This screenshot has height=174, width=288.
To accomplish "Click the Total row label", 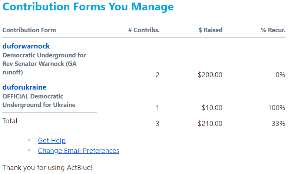I will tap(10, 121).
